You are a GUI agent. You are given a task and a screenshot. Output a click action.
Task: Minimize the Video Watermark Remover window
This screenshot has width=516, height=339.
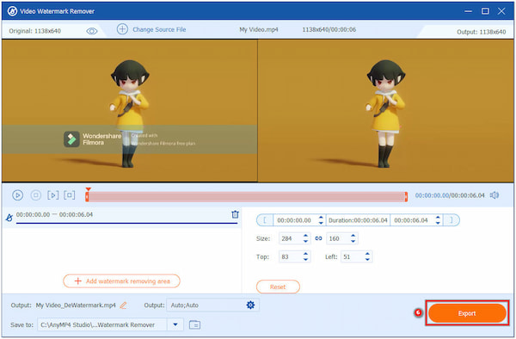point(468,11)
